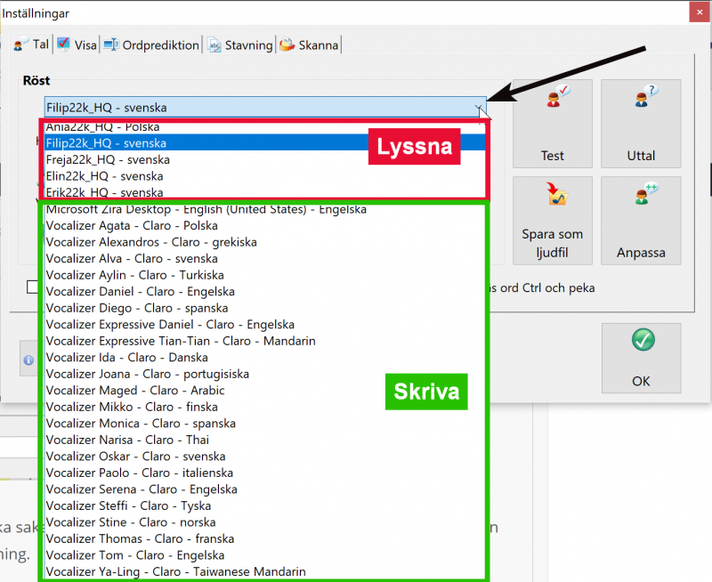This screenshot has width=712, height=582.
Task: Select Vocalizer Steffi - Claro - Tyska
Action: click(x=264, y=505)
